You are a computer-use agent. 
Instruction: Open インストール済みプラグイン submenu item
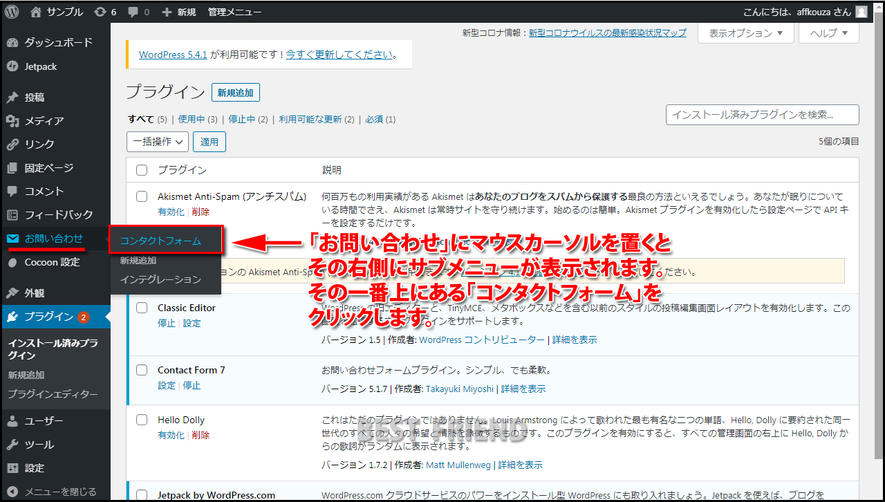[53, 349]
